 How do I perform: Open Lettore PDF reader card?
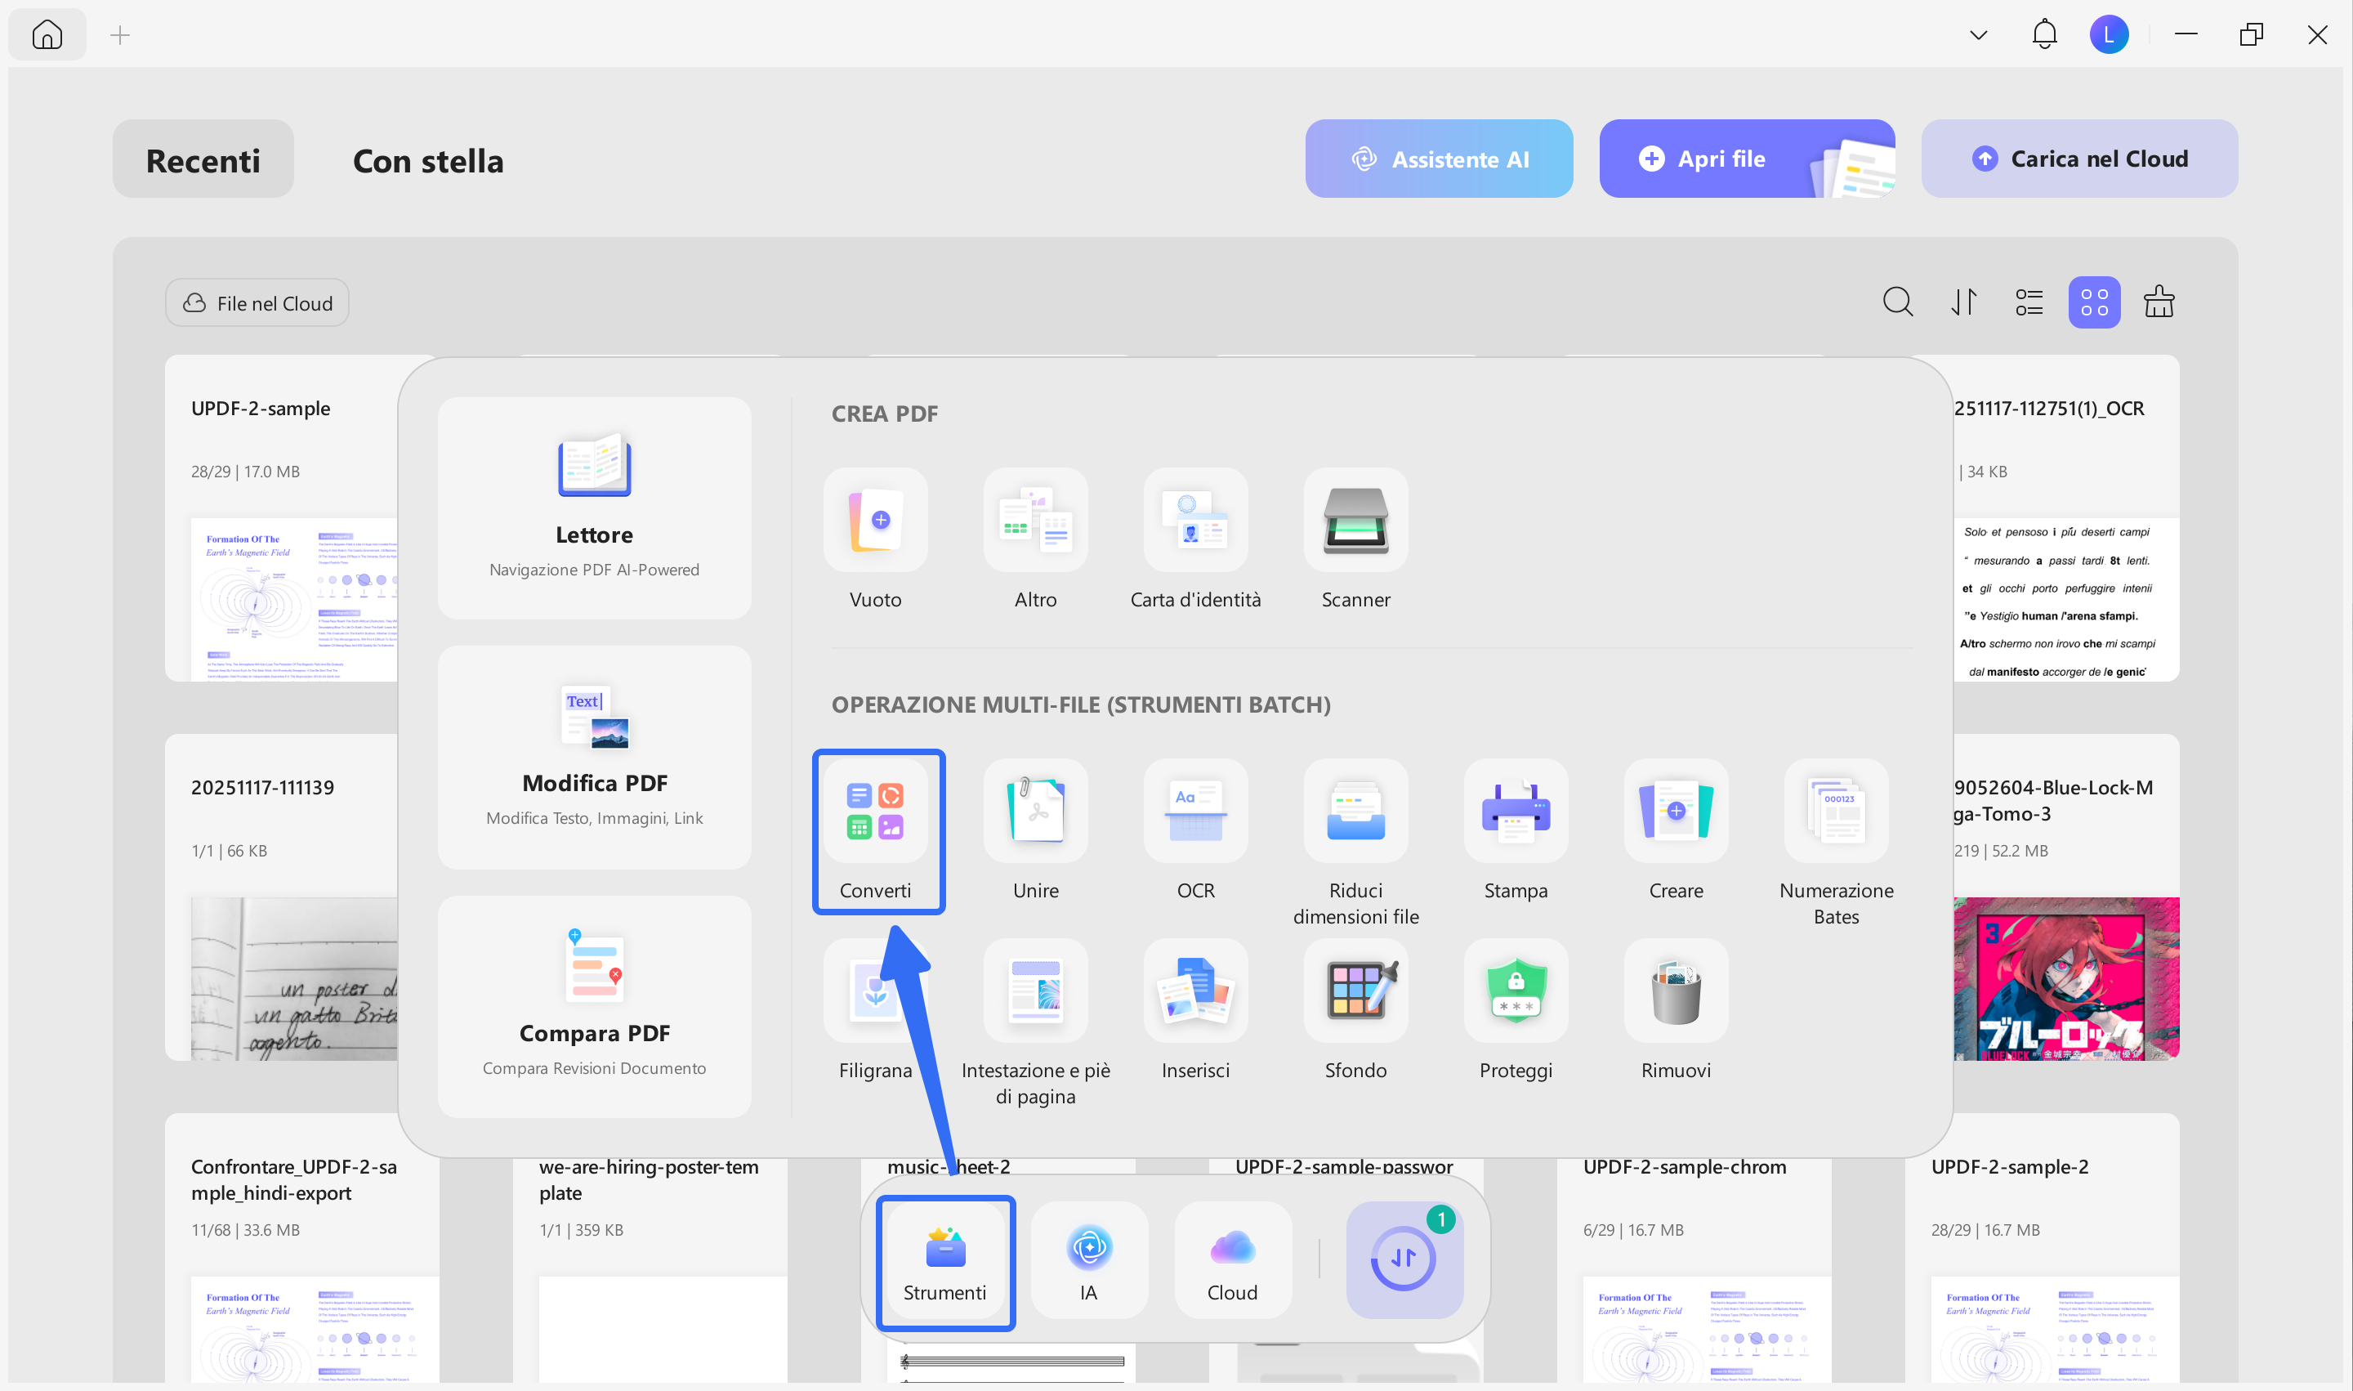point(594,507)
